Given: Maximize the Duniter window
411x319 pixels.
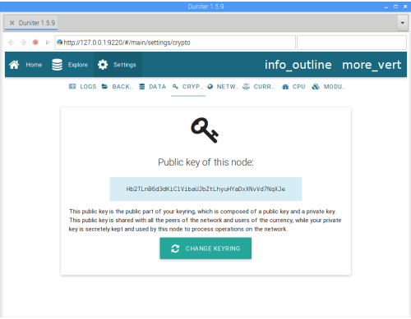Looking at the screenshot, I should pos(395,7).
